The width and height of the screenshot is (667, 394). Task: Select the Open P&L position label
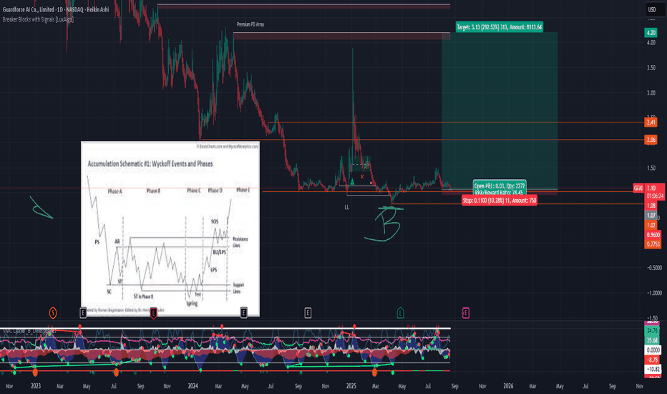pos(500,188)
